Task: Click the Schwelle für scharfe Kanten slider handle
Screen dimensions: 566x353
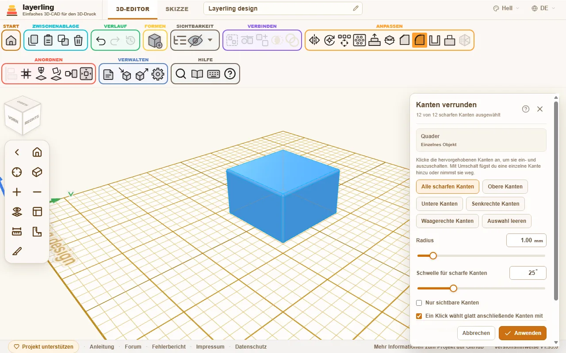Action: [x=453, y=289]
